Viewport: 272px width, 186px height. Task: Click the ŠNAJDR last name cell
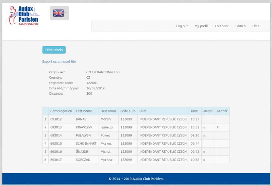click(x=82, y=152)
